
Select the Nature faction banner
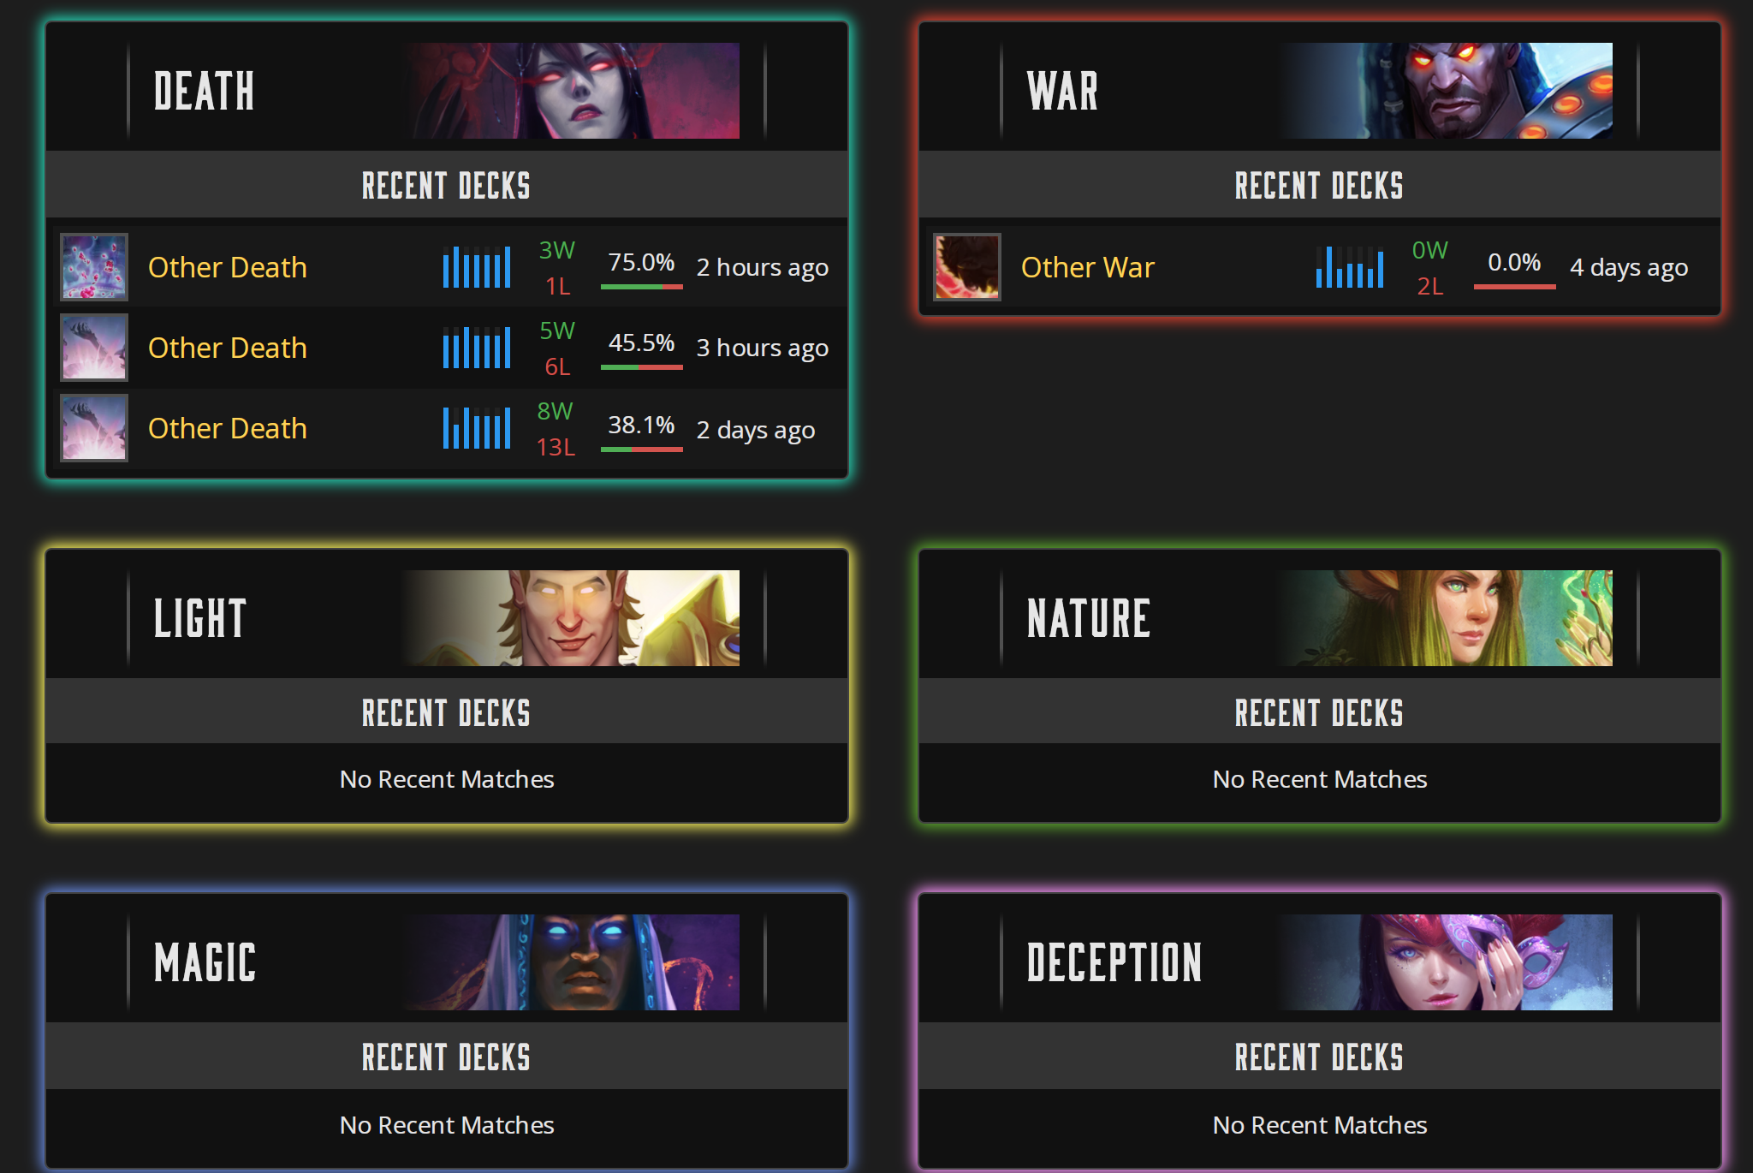[1320, 618]
